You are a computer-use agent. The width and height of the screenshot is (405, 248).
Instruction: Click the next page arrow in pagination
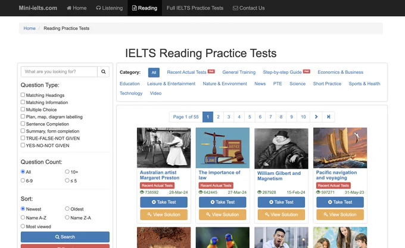coord(316,117)
